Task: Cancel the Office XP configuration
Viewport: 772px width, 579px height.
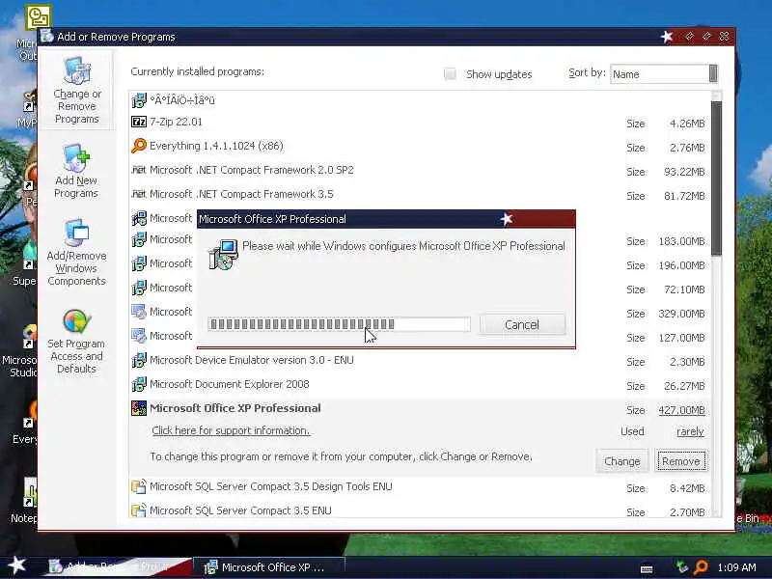Action: pos(522,324)
